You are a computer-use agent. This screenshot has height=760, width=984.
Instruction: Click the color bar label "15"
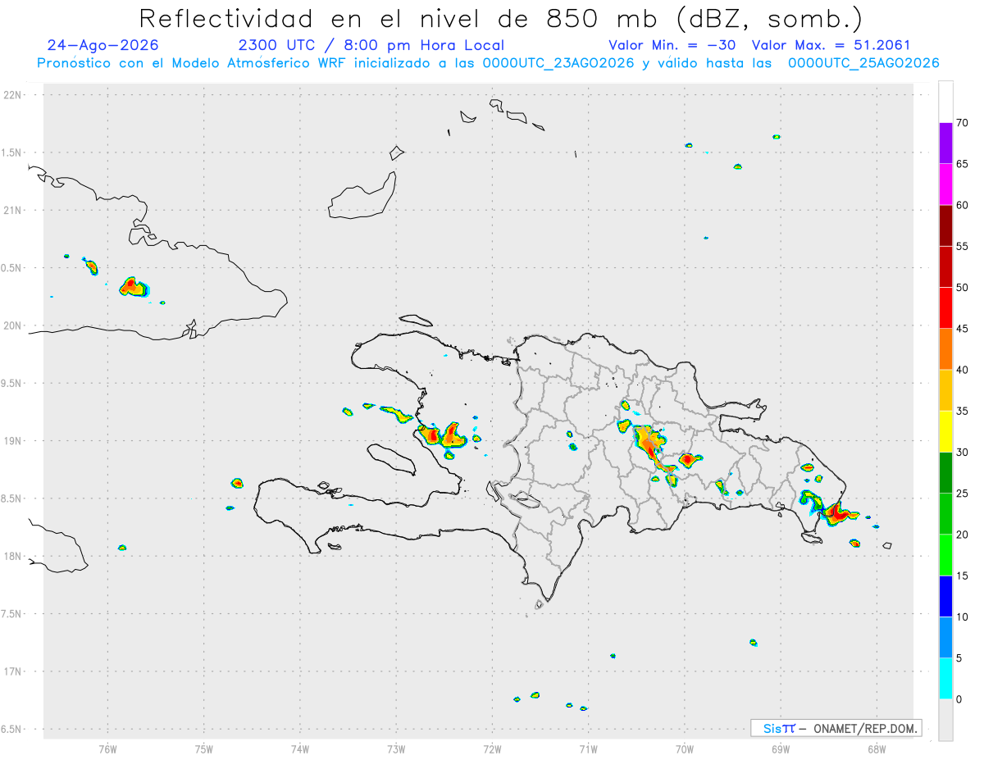[962, 576]
